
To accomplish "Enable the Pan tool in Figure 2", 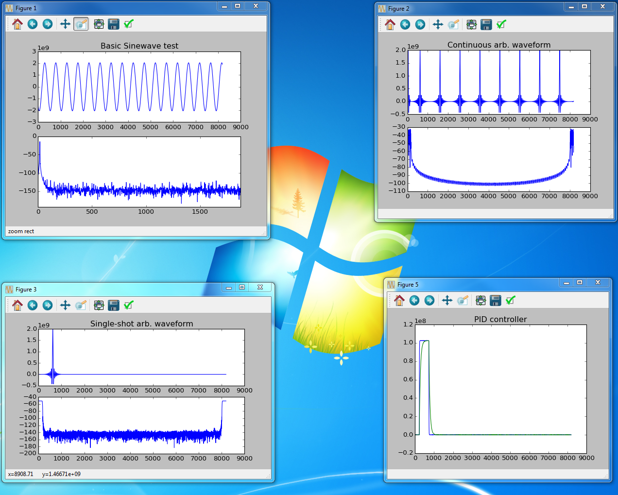I will click(438, 24).
